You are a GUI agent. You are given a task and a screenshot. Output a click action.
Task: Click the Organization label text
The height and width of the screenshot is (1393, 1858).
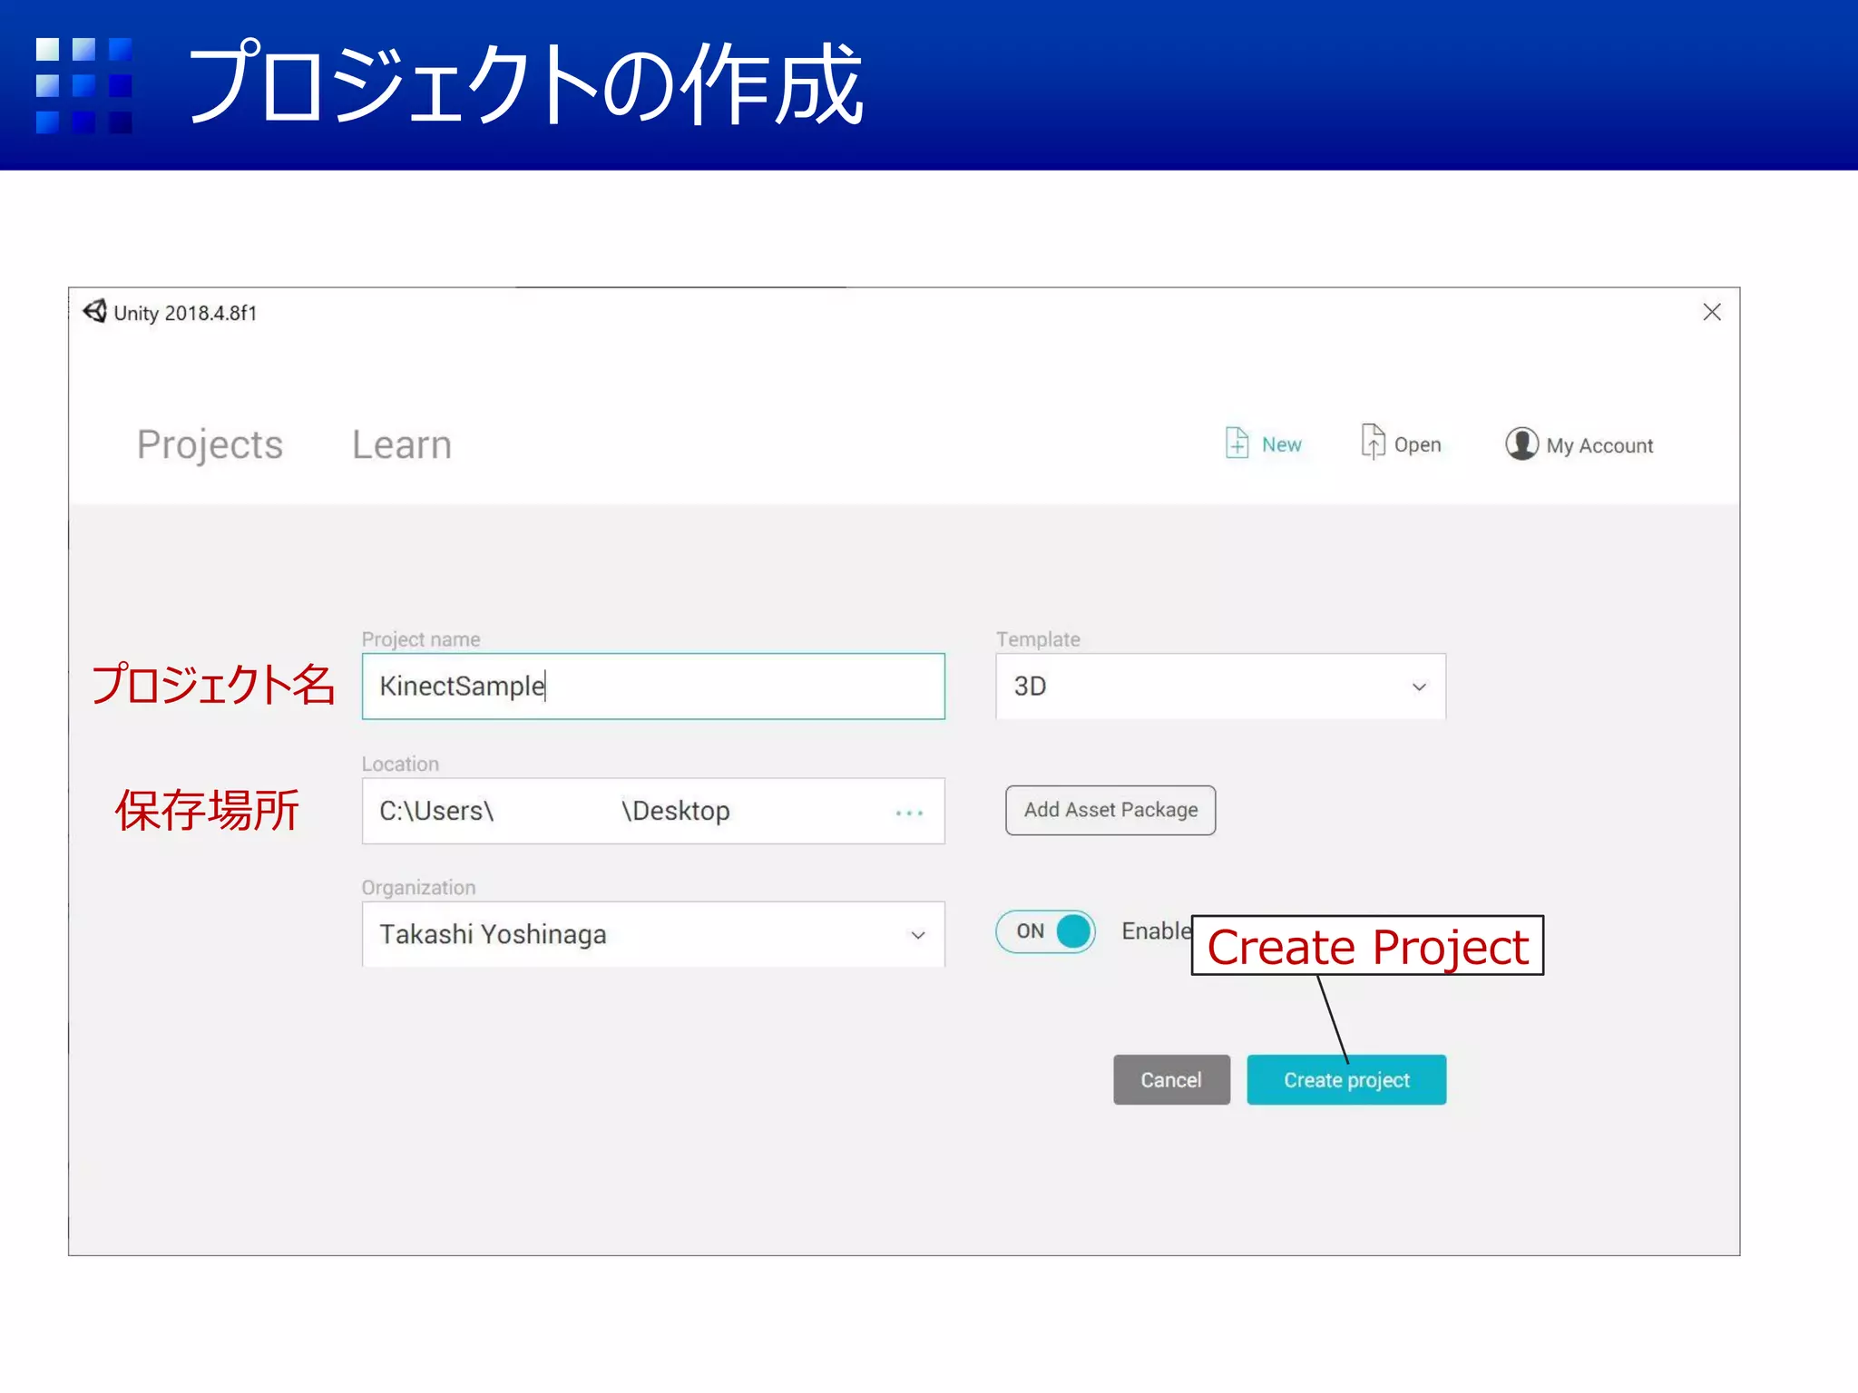click(x=418, y=887)
